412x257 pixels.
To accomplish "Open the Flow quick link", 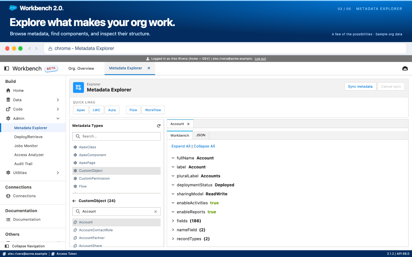I will coord(133,110).
